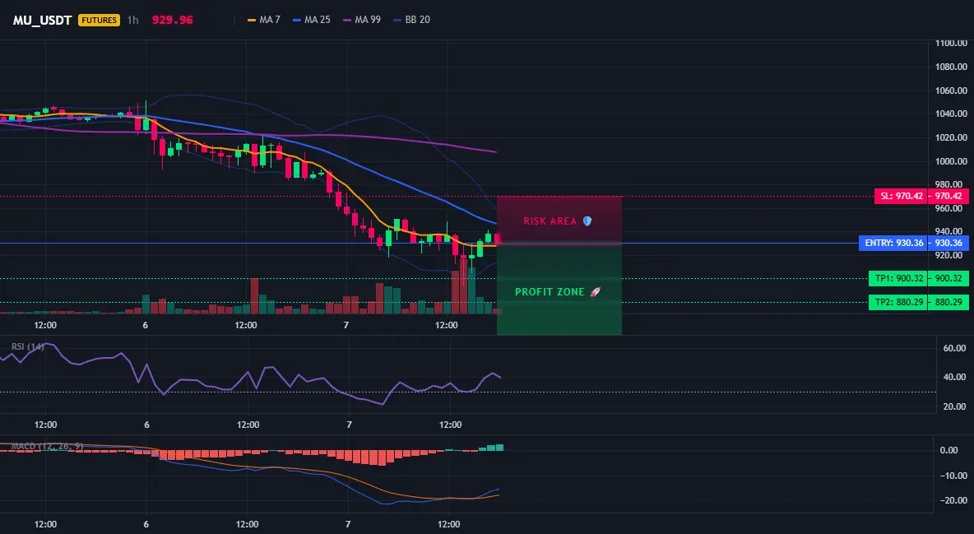Click the rocket icon in PROFIT ZONE
The width and height of the screenshot is (974, 534).
coord(595,291)
